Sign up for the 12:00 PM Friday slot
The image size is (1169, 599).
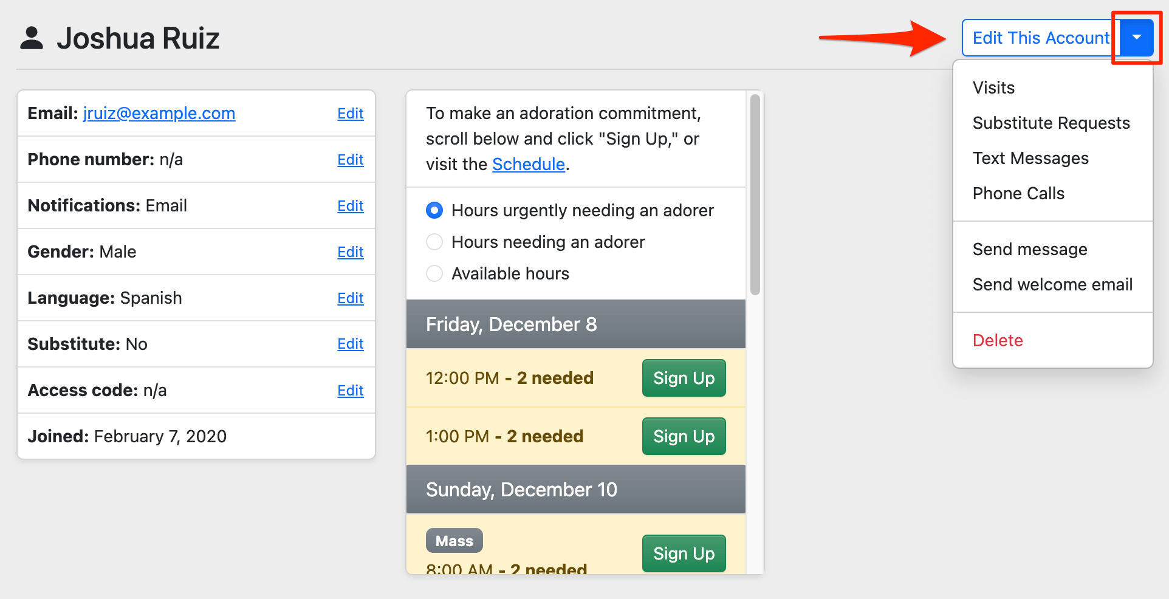(684, 378)
